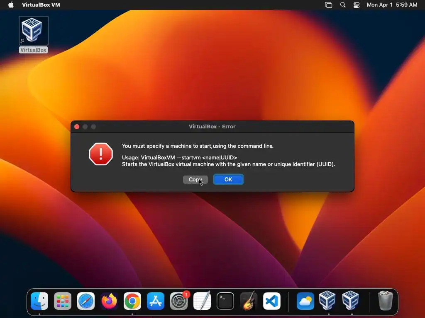This screenshot has width=425, height=318.
Task: Close the VirtualBox Error dialog
Action: click(77, 127)
